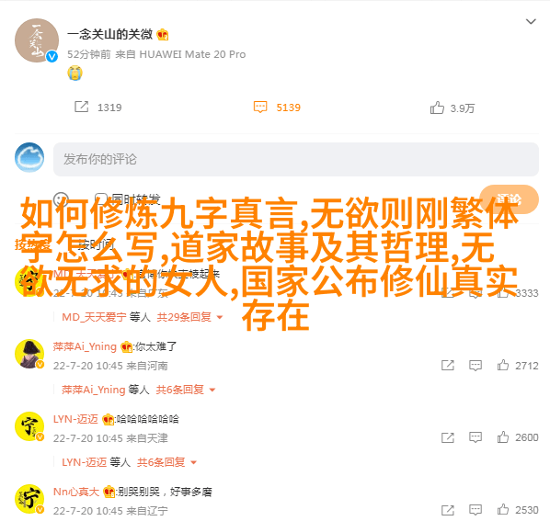
Task: Open LYN-迈迈 username link
Action: (x=75, y=419)
